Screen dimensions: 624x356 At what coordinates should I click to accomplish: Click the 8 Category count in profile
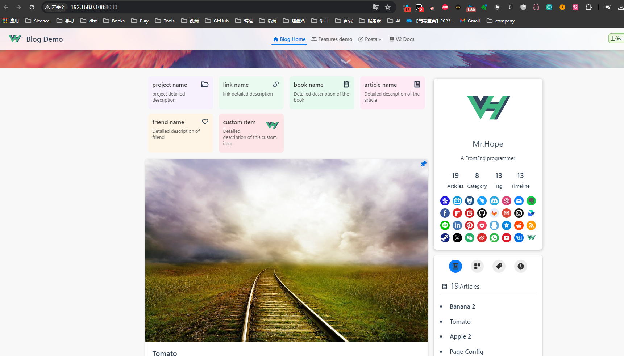tap(477, 180)
